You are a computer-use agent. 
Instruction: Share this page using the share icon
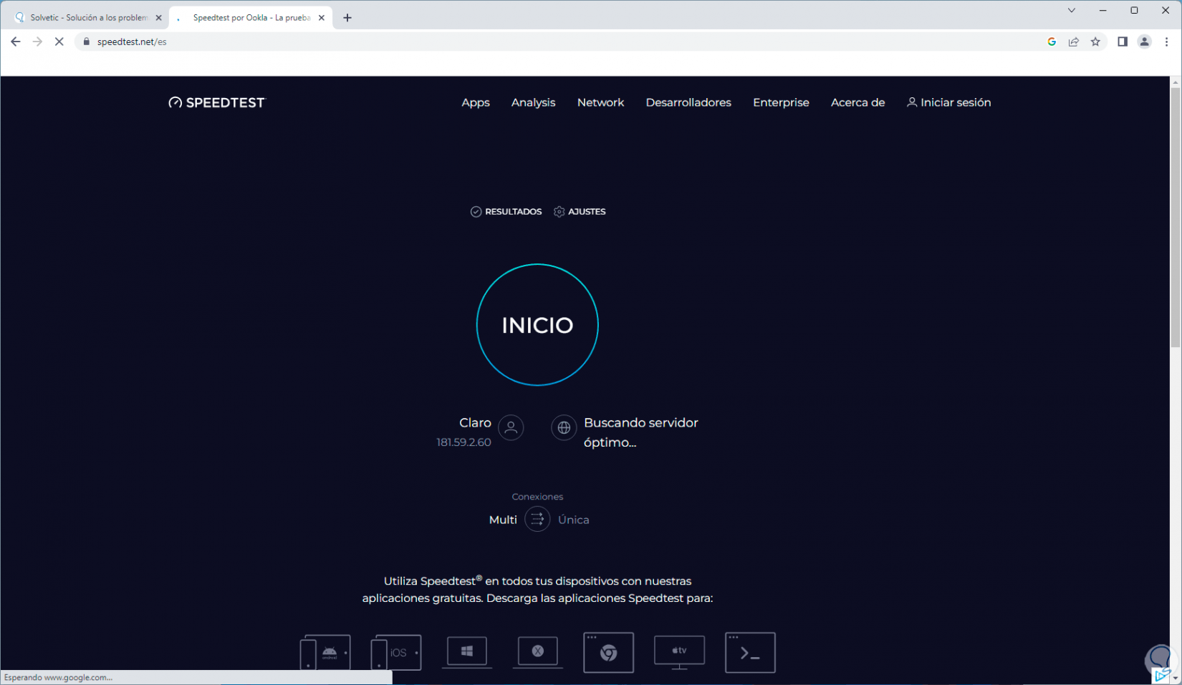tap(1074, 42)
